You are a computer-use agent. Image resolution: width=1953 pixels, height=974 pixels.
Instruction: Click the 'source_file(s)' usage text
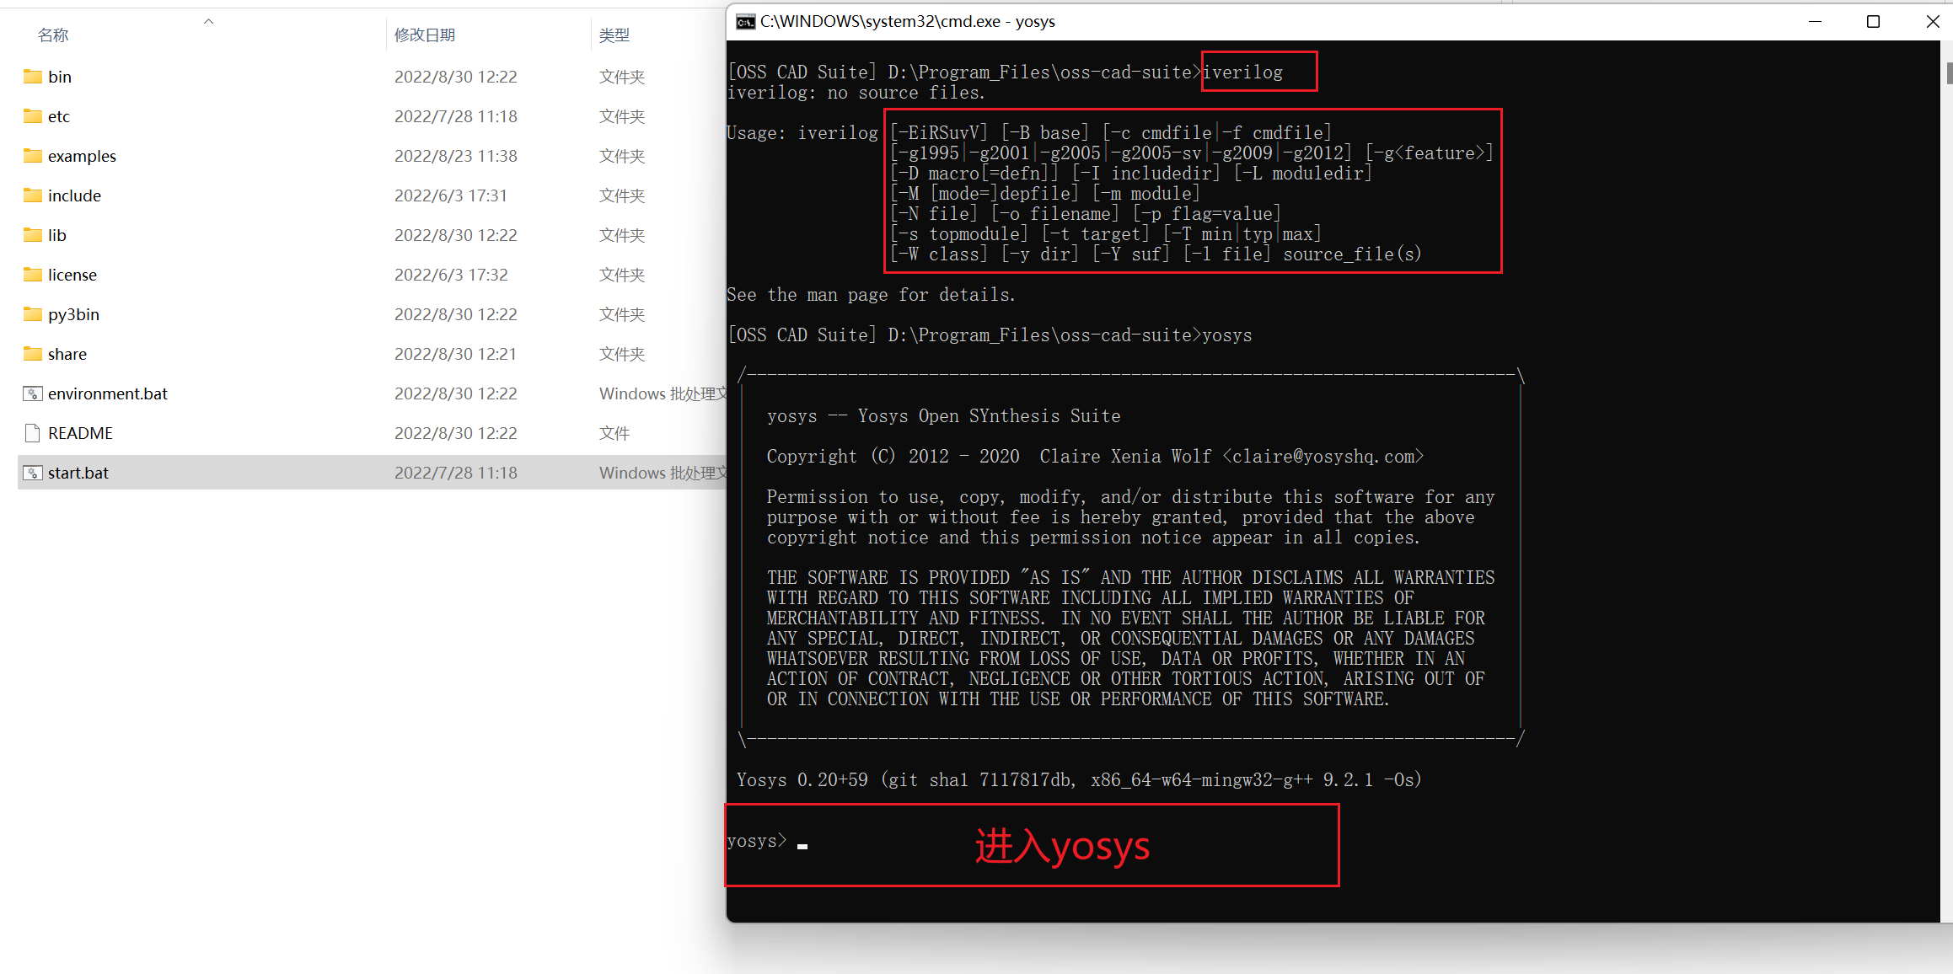point(1352,254)
